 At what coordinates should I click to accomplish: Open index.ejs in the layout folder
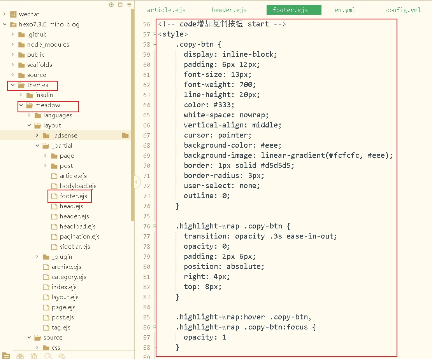coord(64,287)
